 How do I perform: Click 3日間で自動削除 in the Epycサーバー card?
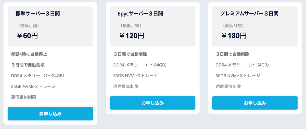[x=130, y=54]
